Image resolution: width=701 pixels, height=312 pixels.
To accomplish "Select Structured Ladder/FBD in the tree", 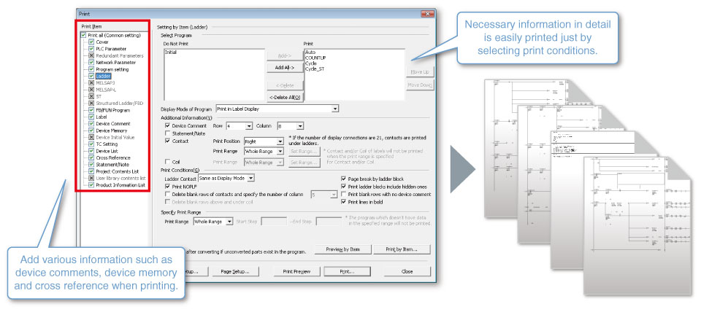I will (119, 103).
